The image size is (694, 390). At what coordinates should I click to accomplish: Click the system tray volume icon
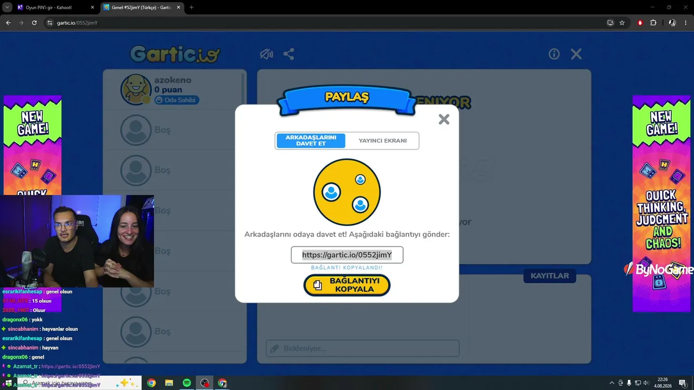pos(646,383)
